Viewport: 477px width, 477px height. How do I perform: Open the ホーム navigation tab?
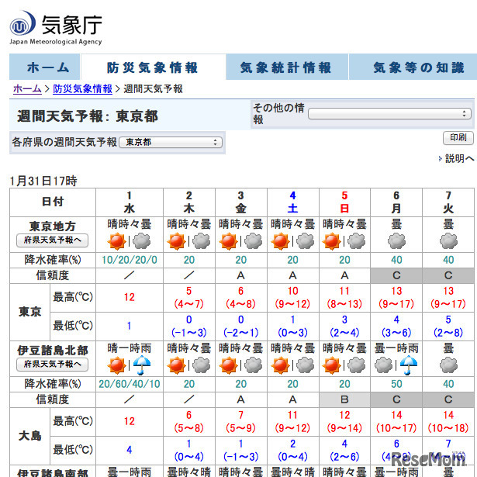pyautogui.click(x=45, y=67)
